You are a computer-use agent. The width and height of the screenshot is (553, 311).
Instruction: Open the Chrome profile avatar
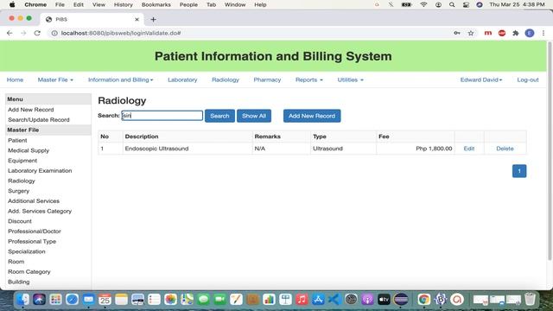click(530, 33)
